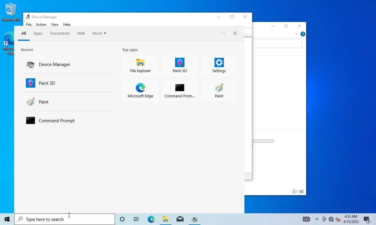Open the File menu in Device Manager
The image size is (376, 225).
coord(29,25)
